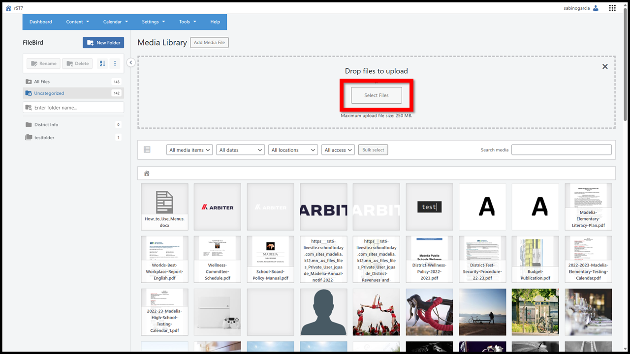Screen dimensions: 630x354
Task: Click the Rename folder button
Action: click(x=43, y=63)
